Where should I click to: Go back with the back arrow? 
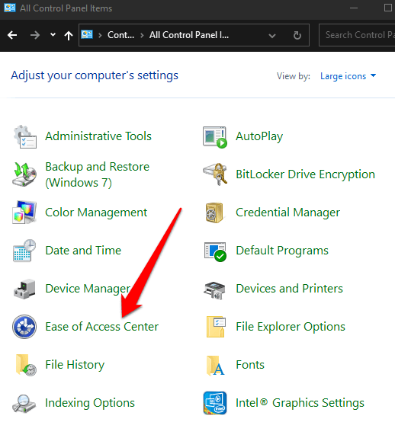[12, 35]
